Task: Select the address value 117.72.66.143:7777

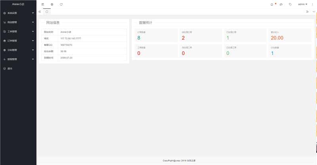Action: (71, 38)
